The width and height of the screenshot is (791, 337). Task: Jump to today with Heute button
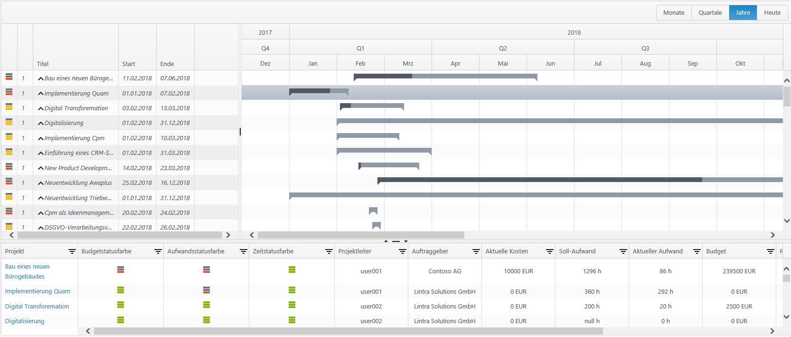pyautogui.click(x=772, y=13)
